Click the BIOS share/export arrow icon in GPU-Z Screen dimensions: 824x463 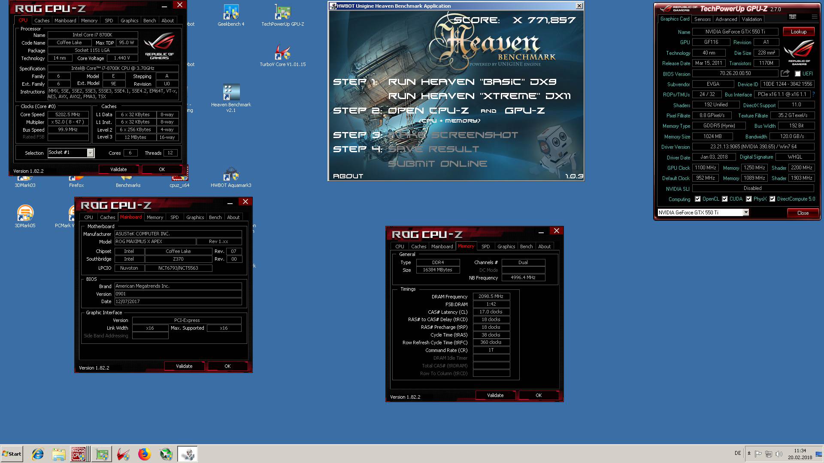[785, 73]
